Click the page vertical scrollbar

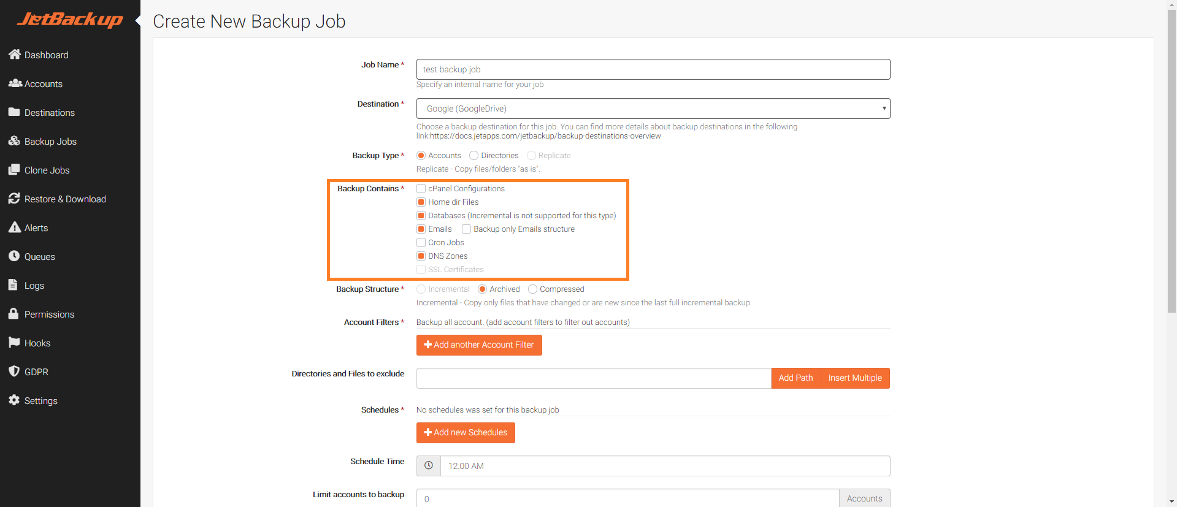click(x=1171, y=161)
